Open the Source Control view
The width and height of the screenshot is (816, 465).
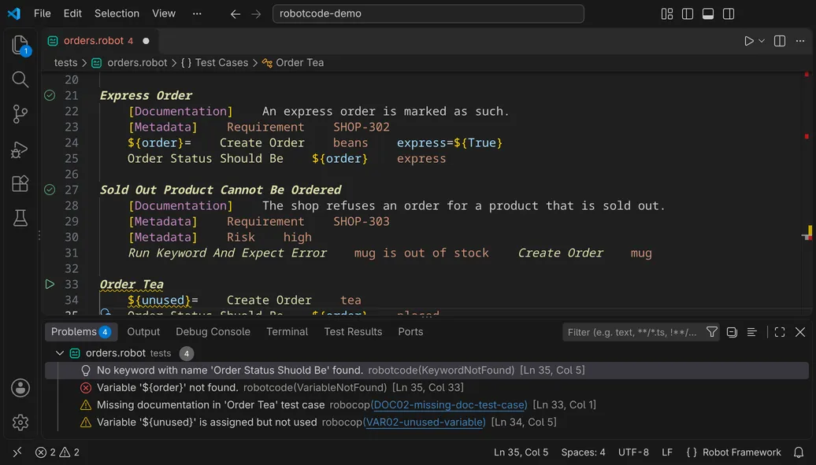pyautogui.click(x=20, y=114)
